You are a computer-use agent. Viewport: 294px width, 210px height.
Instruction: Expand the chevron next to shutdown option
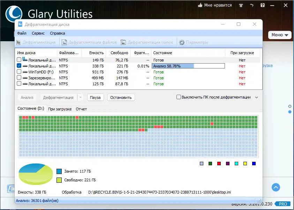pos(256,97)
